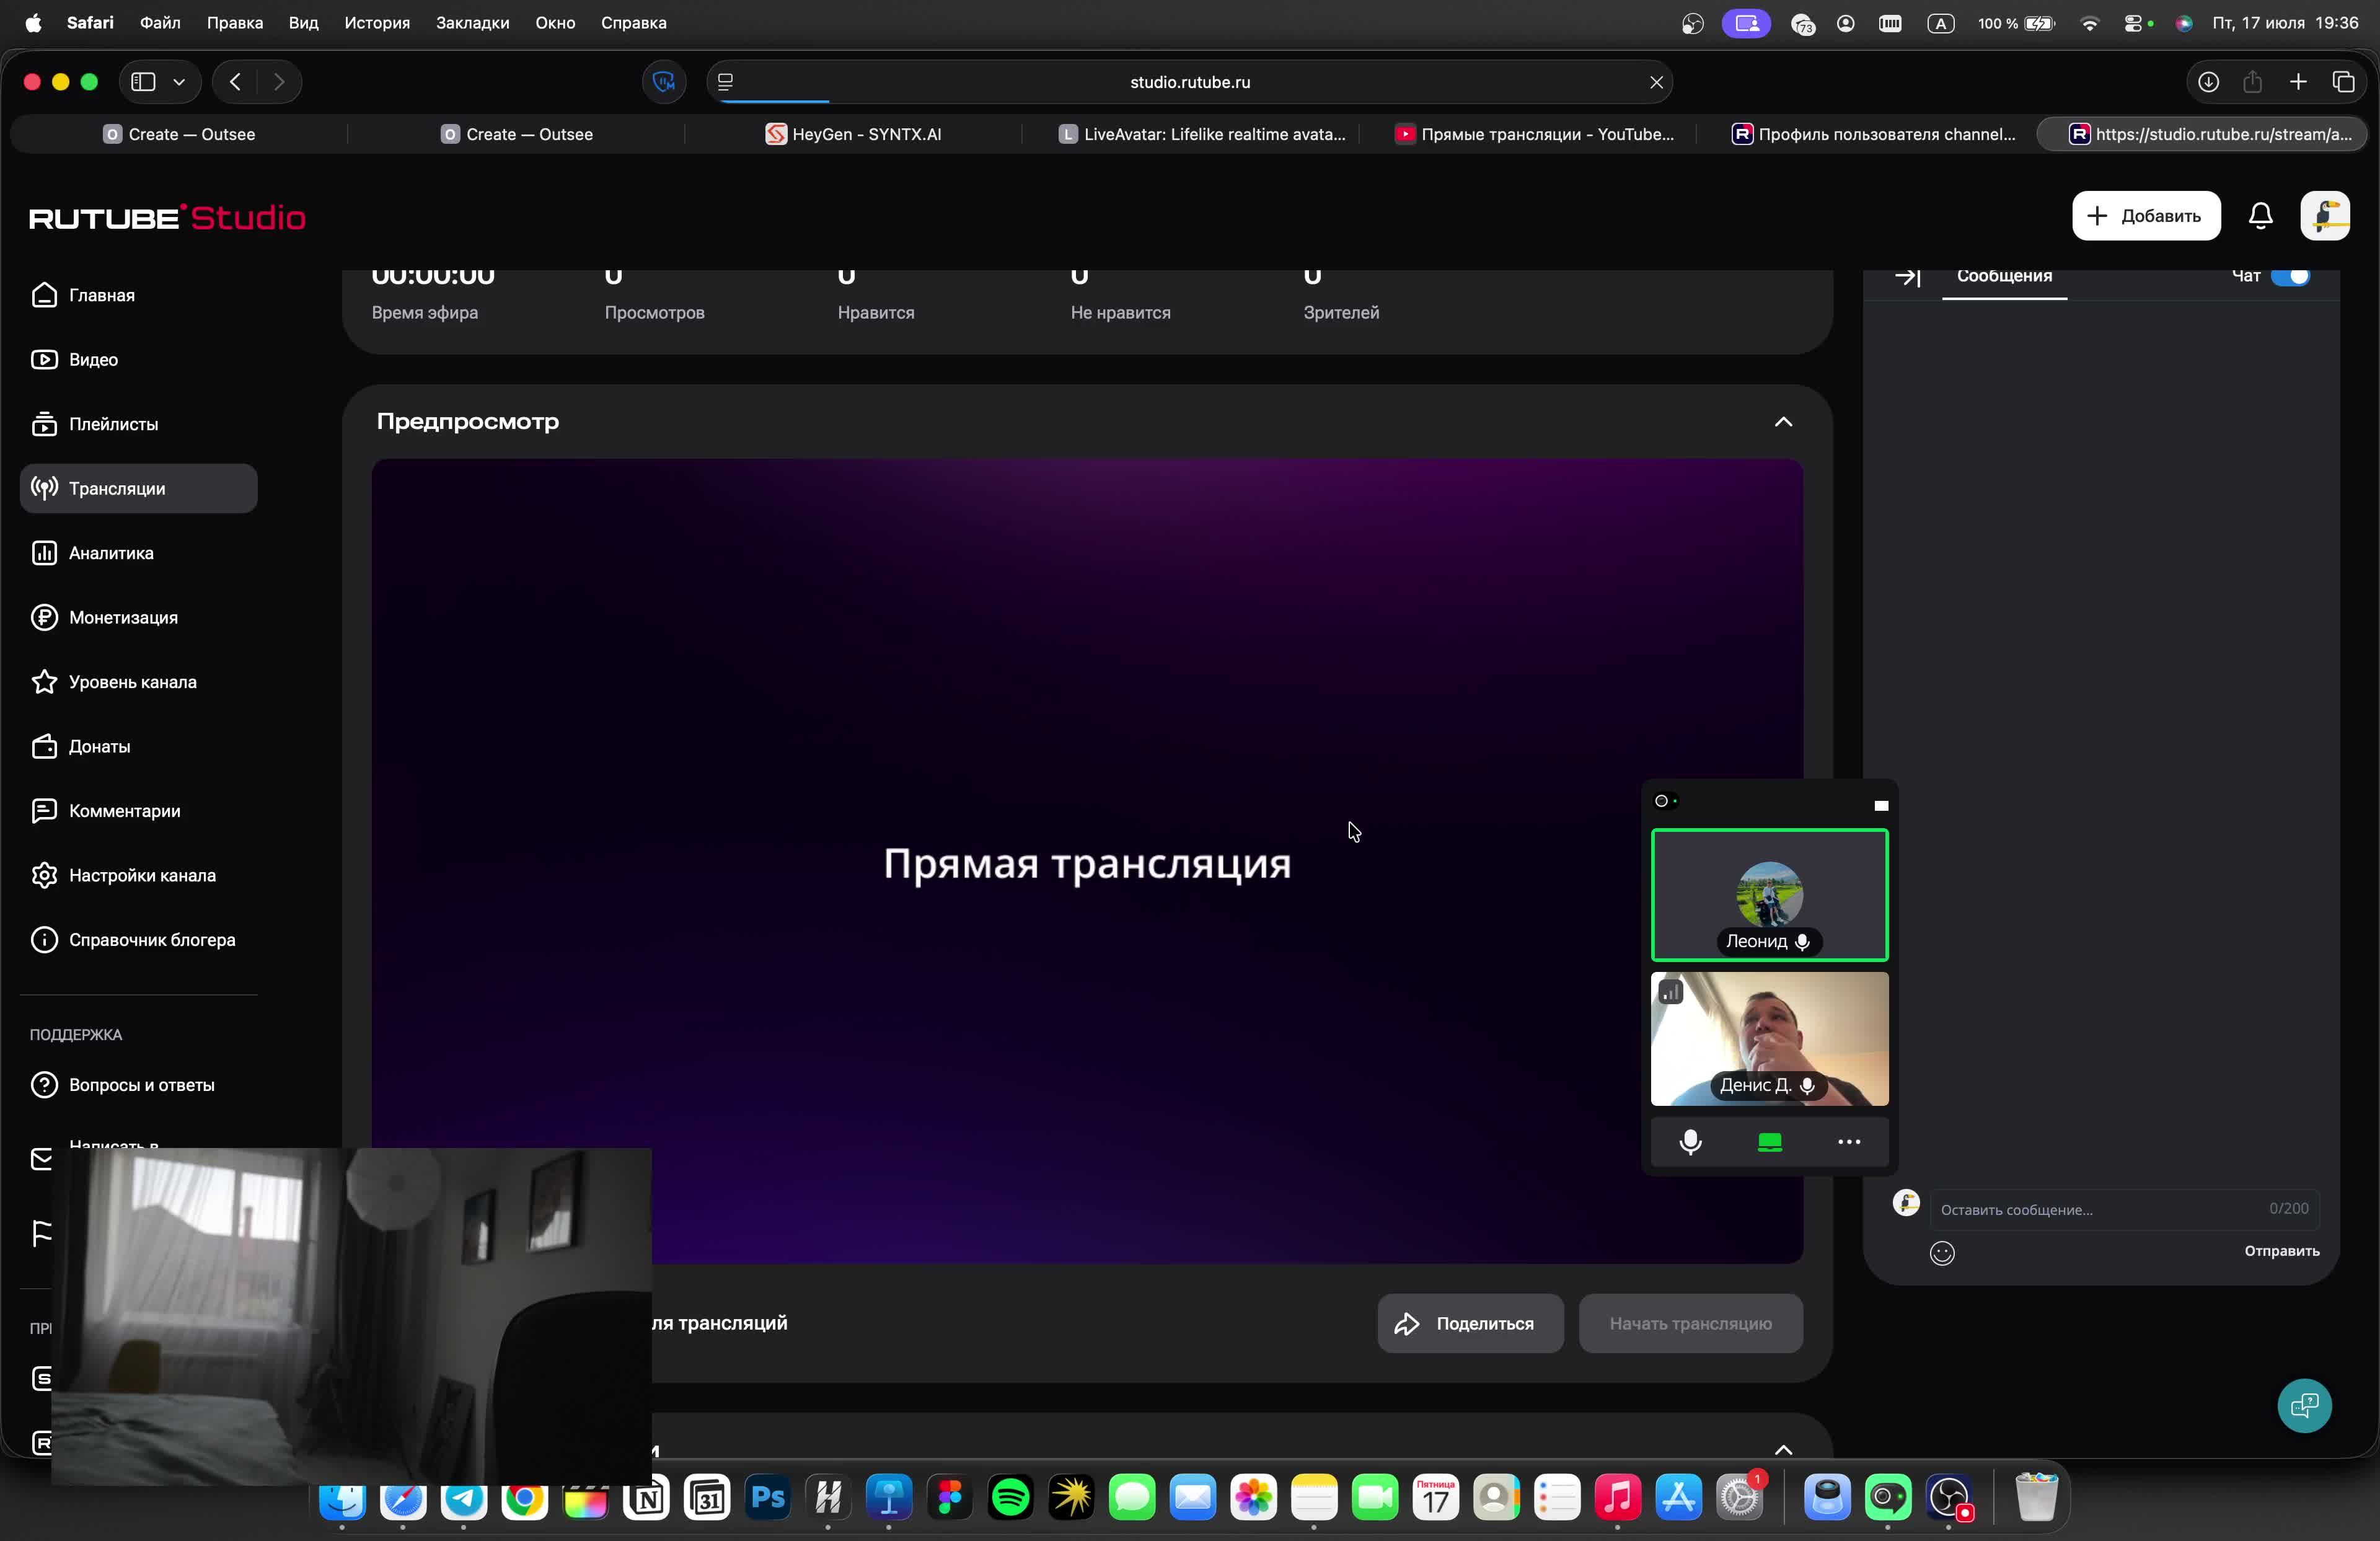Select Трансляции in the sidebar
Image resolution: width=2380 pixels, height=1541 pixels.
pyautogui.click(x=138, y=488)
